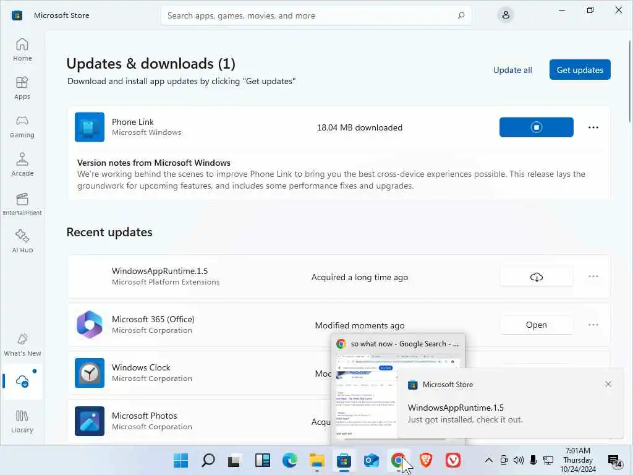The width and height of the screenshot is (633, 475).
Task: Open the clock and date on taskbar
Action: [x=578, y=460]
